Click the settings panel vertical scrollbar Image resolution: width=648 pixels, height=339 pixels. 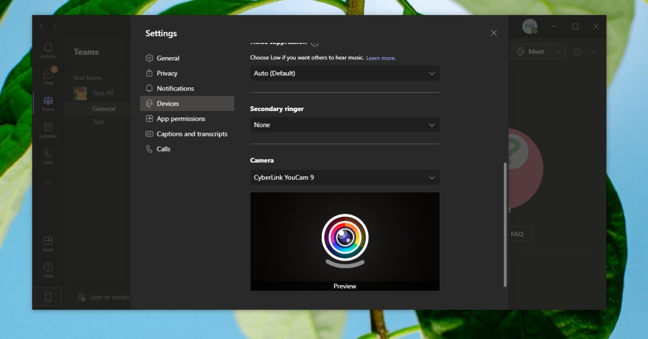tap(505, 224)
